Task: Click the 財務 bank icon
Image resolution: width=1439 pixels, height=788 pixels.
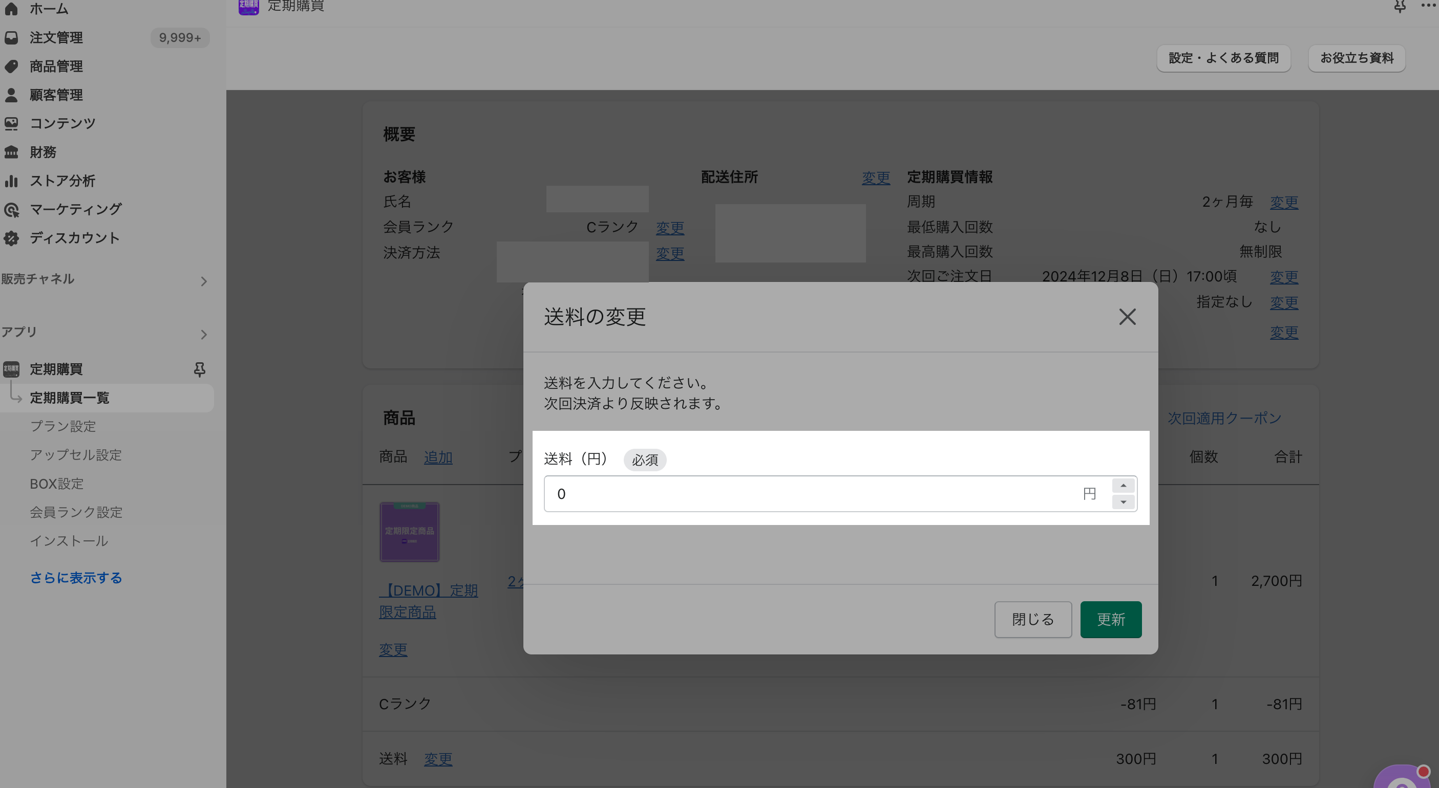Action: pos(11,152)
